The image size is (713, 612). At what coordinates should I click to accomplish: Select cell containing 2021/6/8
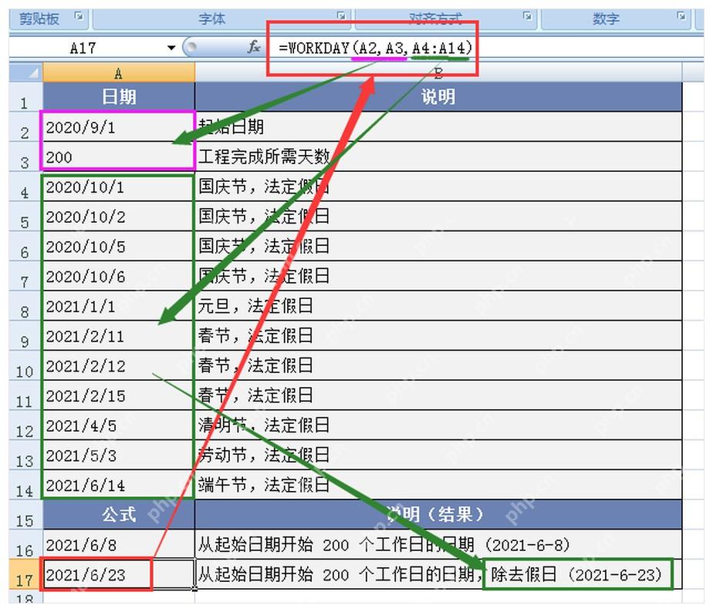[119, 545]
